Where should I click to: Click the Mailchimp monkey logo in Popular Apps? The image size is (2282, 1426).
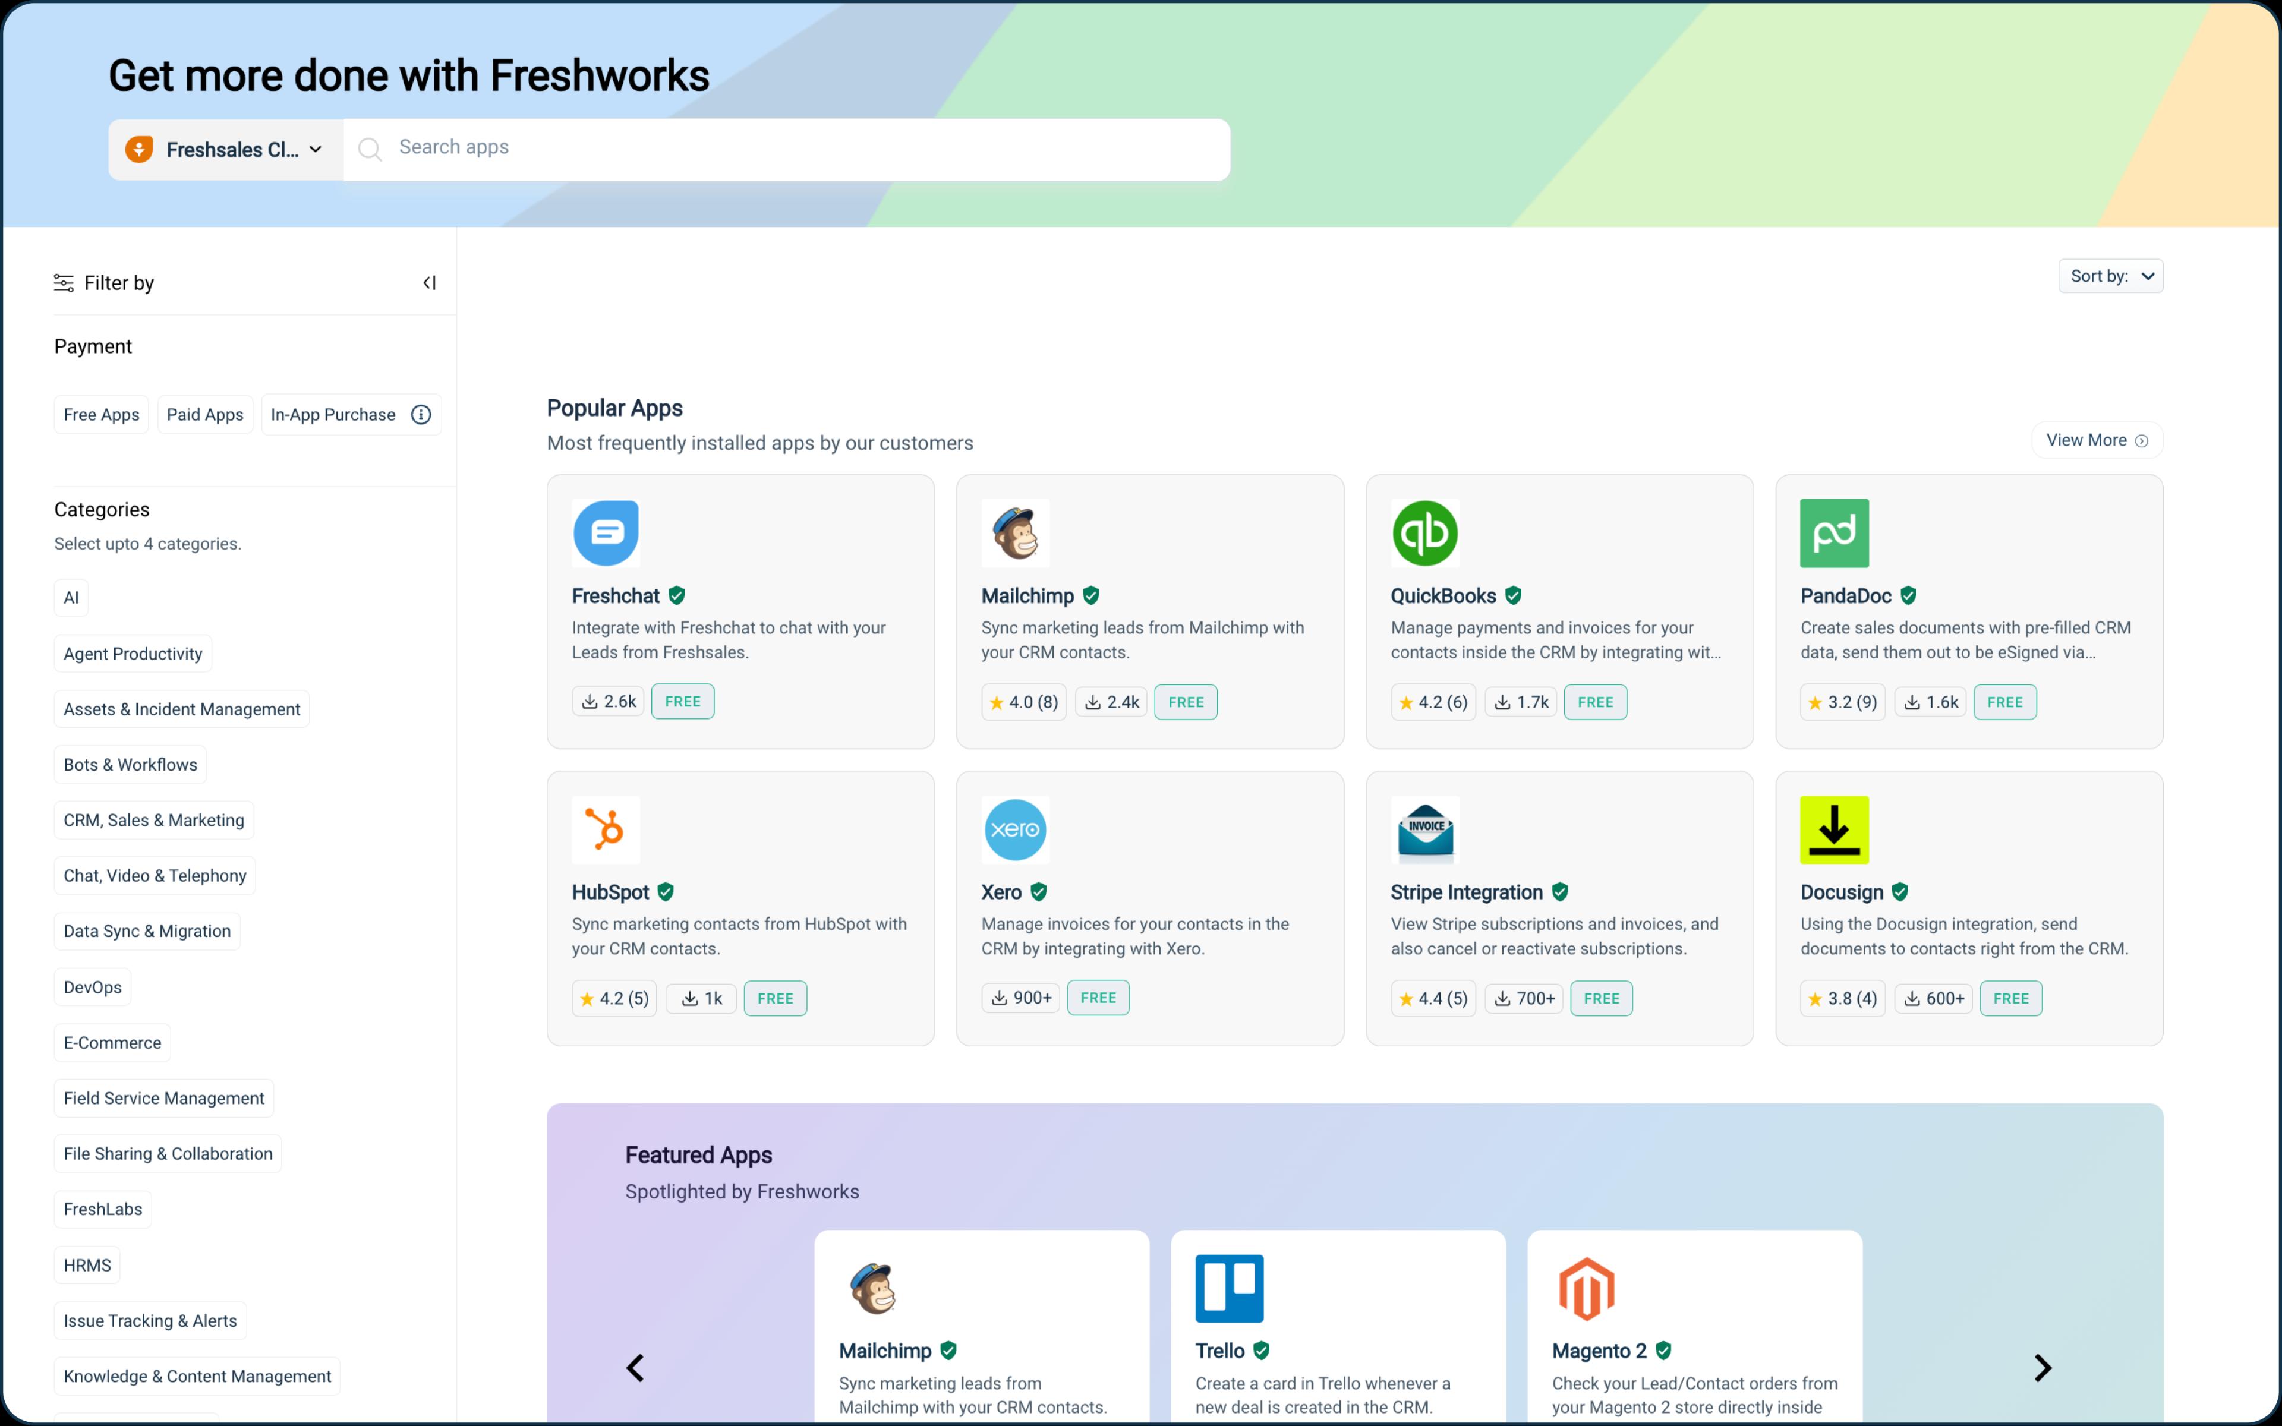(x=1016, y=533)
